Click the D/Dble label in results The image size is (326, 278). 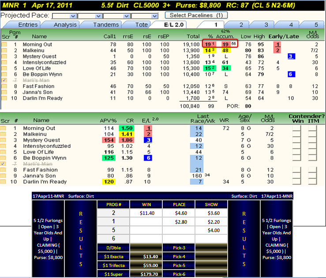coord(113,248)
